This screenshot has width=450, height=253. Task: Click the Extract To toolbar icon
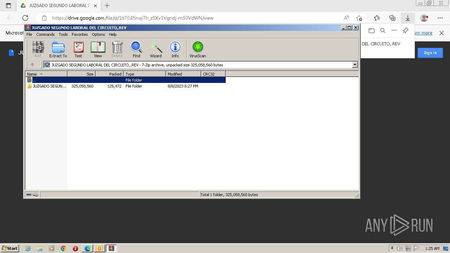tap(58, 49)
